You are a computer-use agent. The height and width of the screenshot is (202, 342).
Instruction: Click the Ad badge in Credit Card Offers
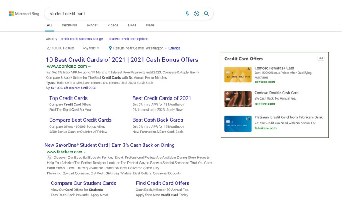[321, 58]
